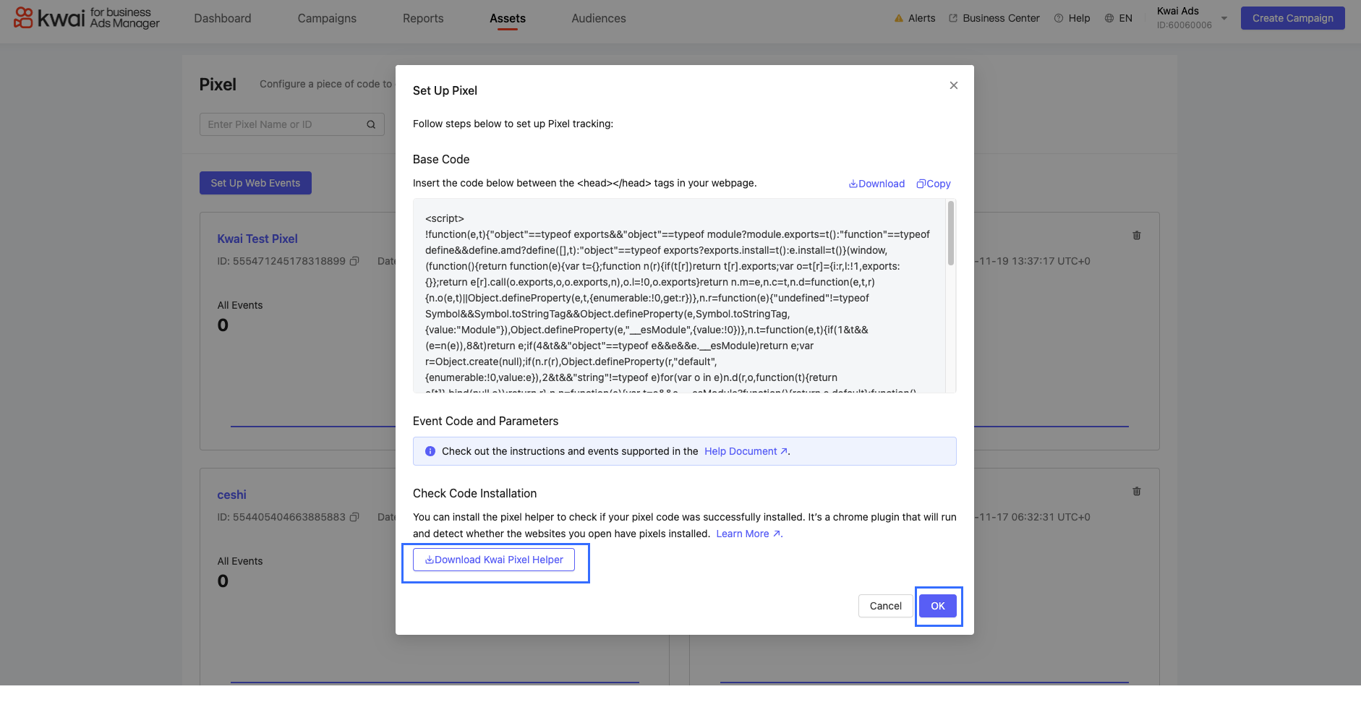
Task: Open the Alerts warning icon
Action: (898, 18)
